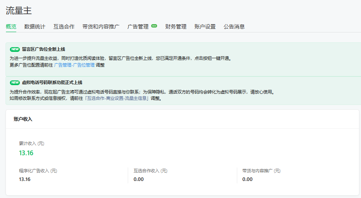
Task: Click the 程序化广告收入 value 13.16
Action: [25, 179]
